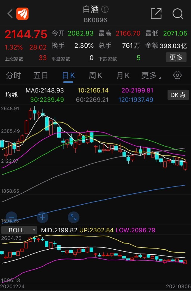Expand more quote details with 更多 button
The width and height of the screenshot is (191, 291).
click(x=176, y=57)
